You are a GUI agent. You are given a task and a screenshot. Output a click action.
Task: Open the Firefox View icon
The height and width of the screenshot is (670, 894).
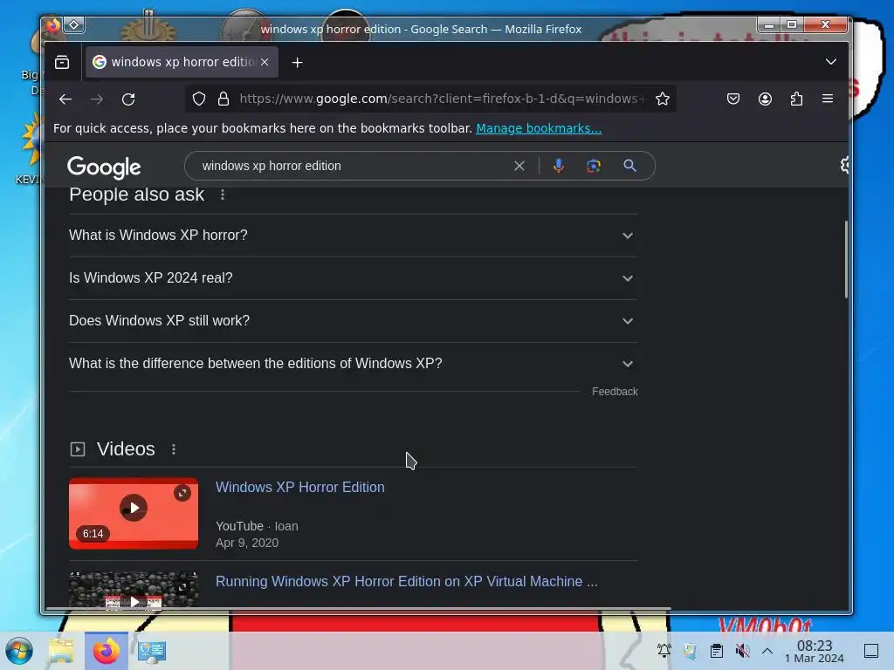pyautogui.click(x=62, y=62)
